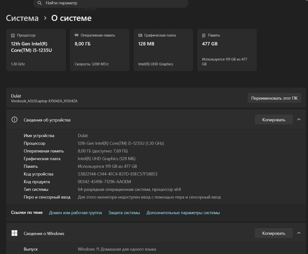Click the Windows logo icon
The width and height of the screenshot is (308, 254).
[x=14, y=233]
